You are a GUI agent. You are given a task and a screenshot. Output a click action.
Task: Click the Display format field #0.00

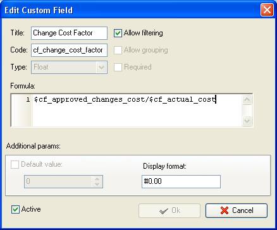[181, 181]
